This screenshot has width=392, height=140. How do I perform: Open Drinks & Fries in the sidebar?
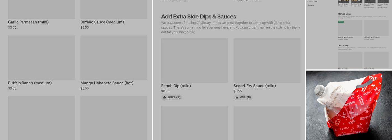click(x=312, y=1)
